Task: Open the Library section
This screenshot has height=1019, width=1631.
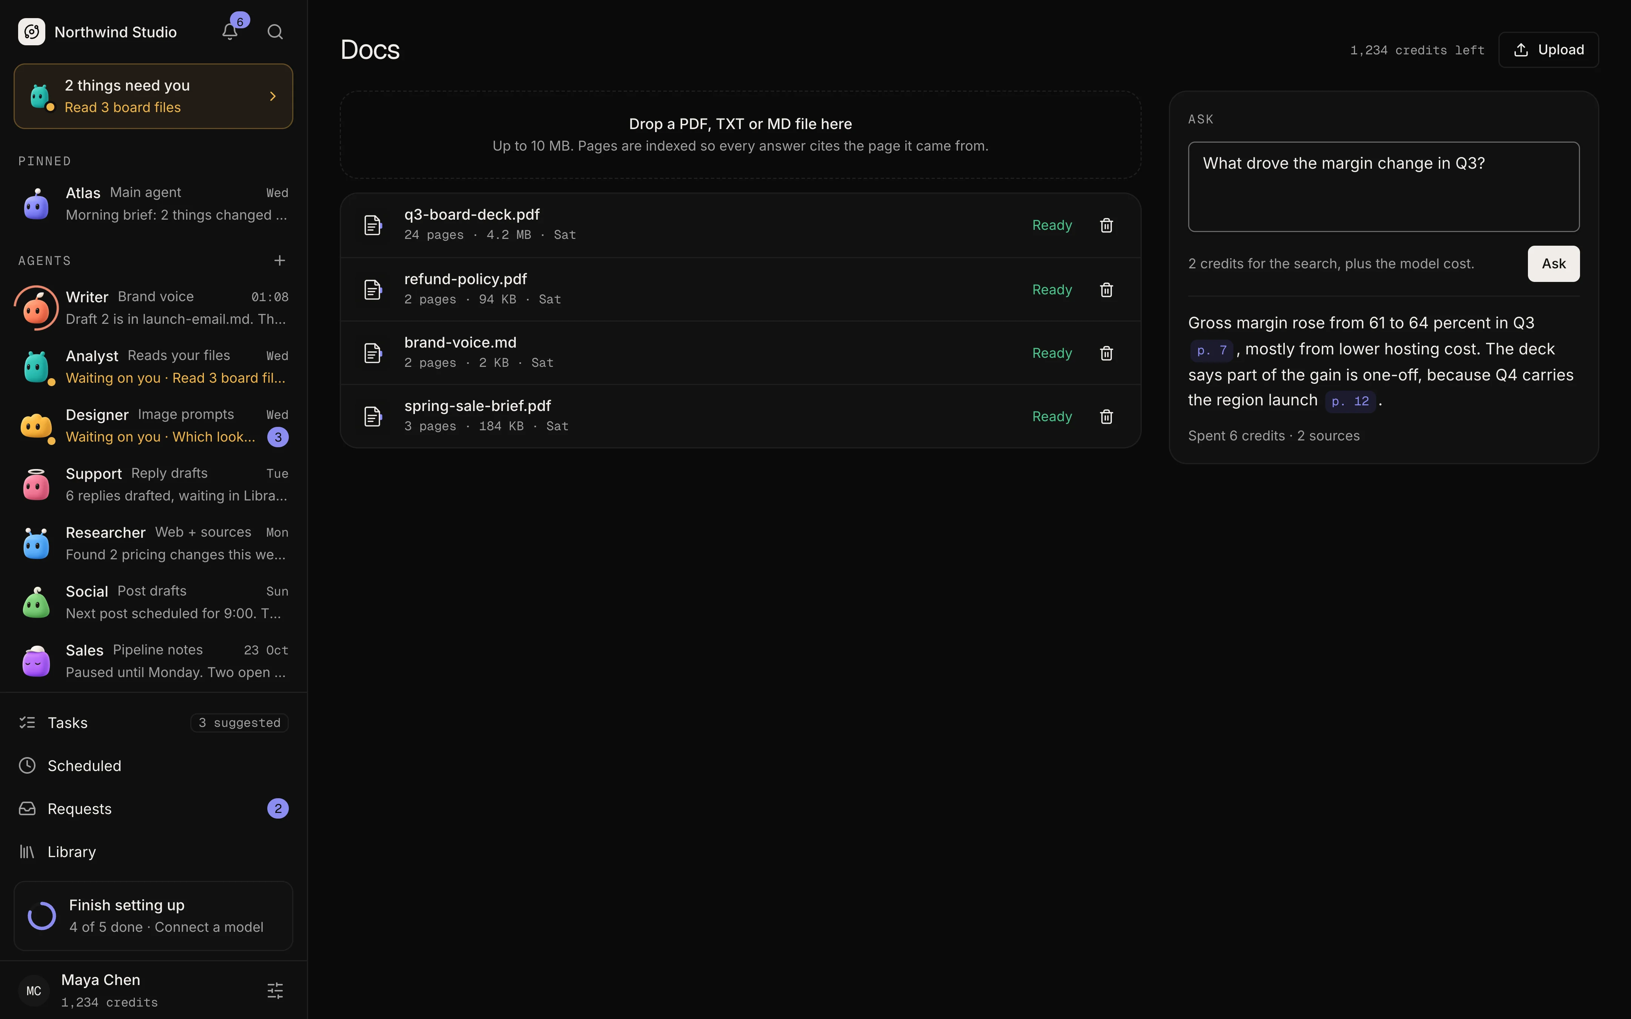Action: click(x=154, y=852)
